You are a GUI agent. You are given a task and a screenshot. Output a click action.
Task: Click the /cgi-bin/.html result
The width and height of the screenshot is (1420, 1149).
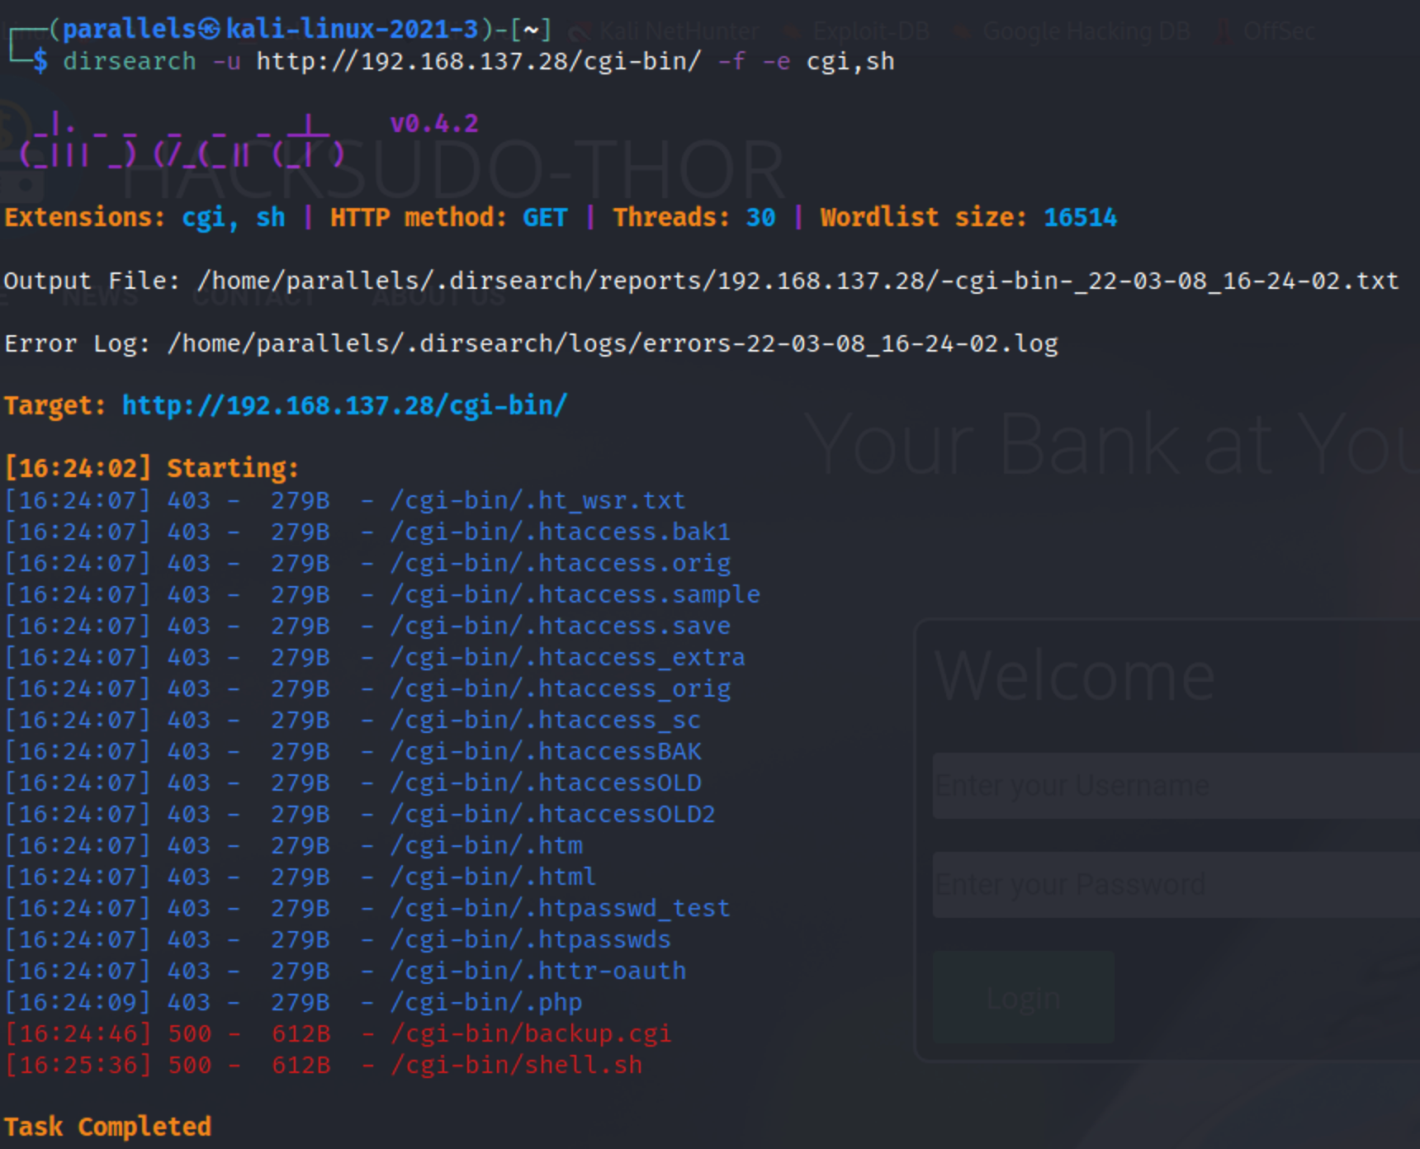[493, 877]
